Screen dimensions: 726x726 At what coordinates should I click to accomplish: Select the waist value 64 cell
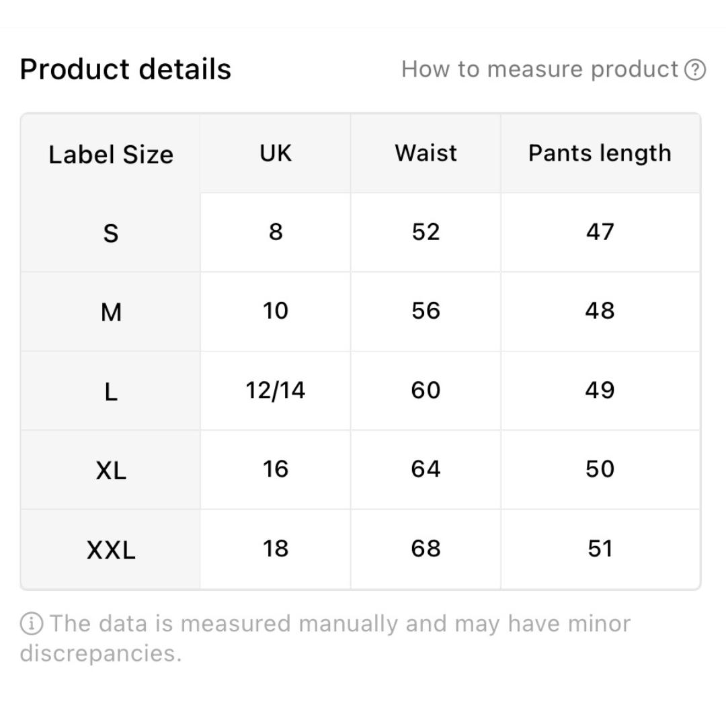pos(426,469)
